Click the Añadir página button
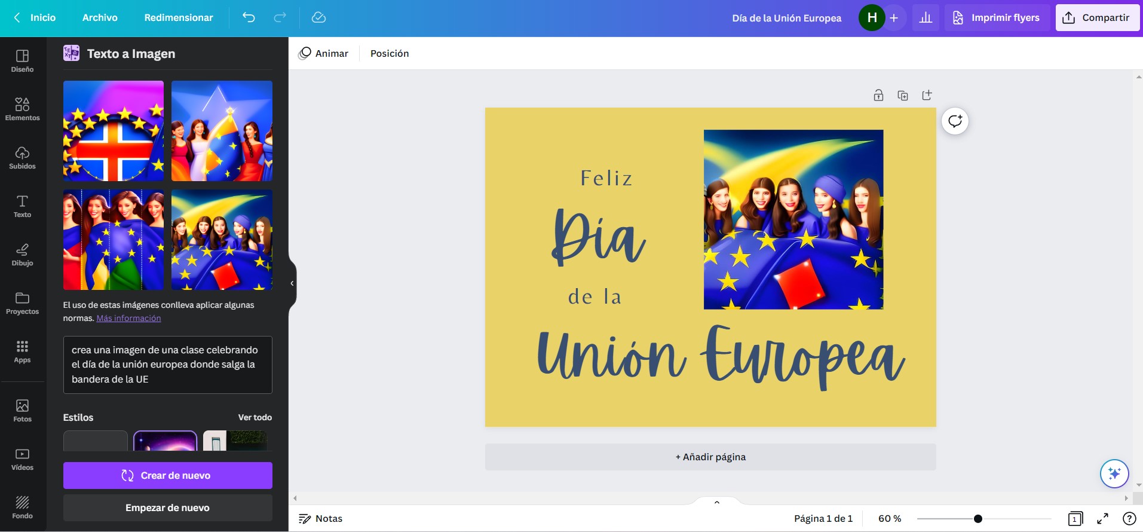1143x532 pixels. tap(710, 457)
